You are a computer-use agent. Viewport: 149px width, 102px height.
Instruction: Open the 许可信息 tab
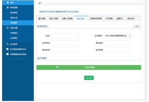click(109, 19)
